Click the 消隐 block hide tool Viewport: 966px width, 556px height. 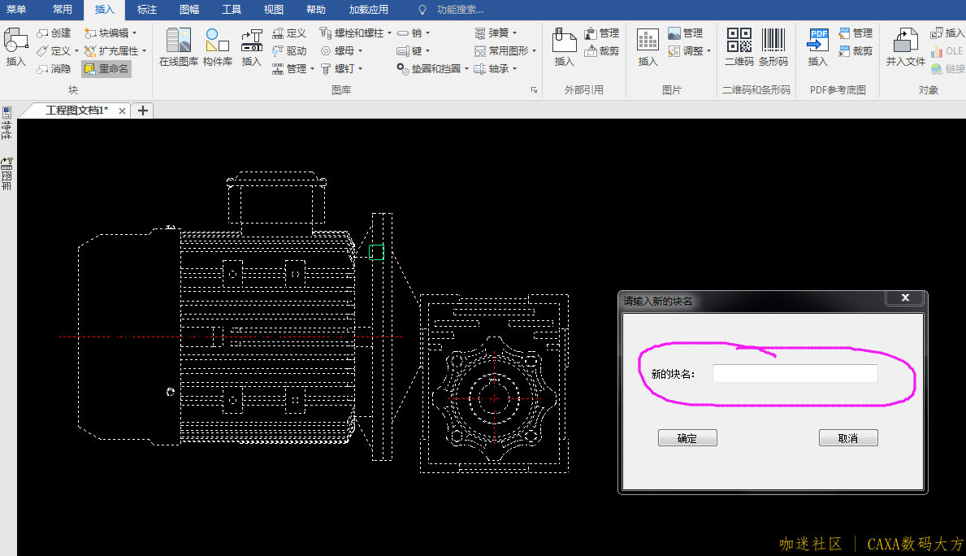(x=54, y=69)
